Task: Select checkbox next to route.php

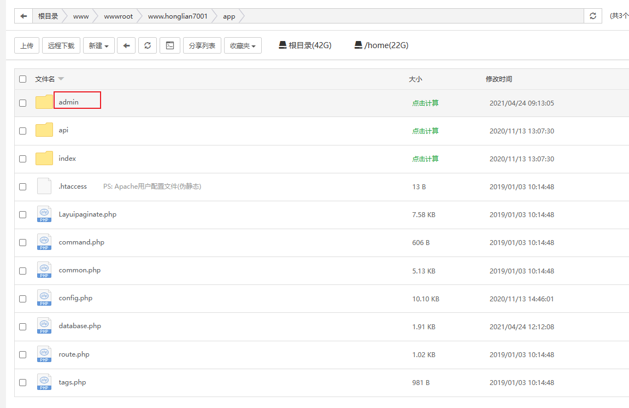Action: click(x=23, y=354)
